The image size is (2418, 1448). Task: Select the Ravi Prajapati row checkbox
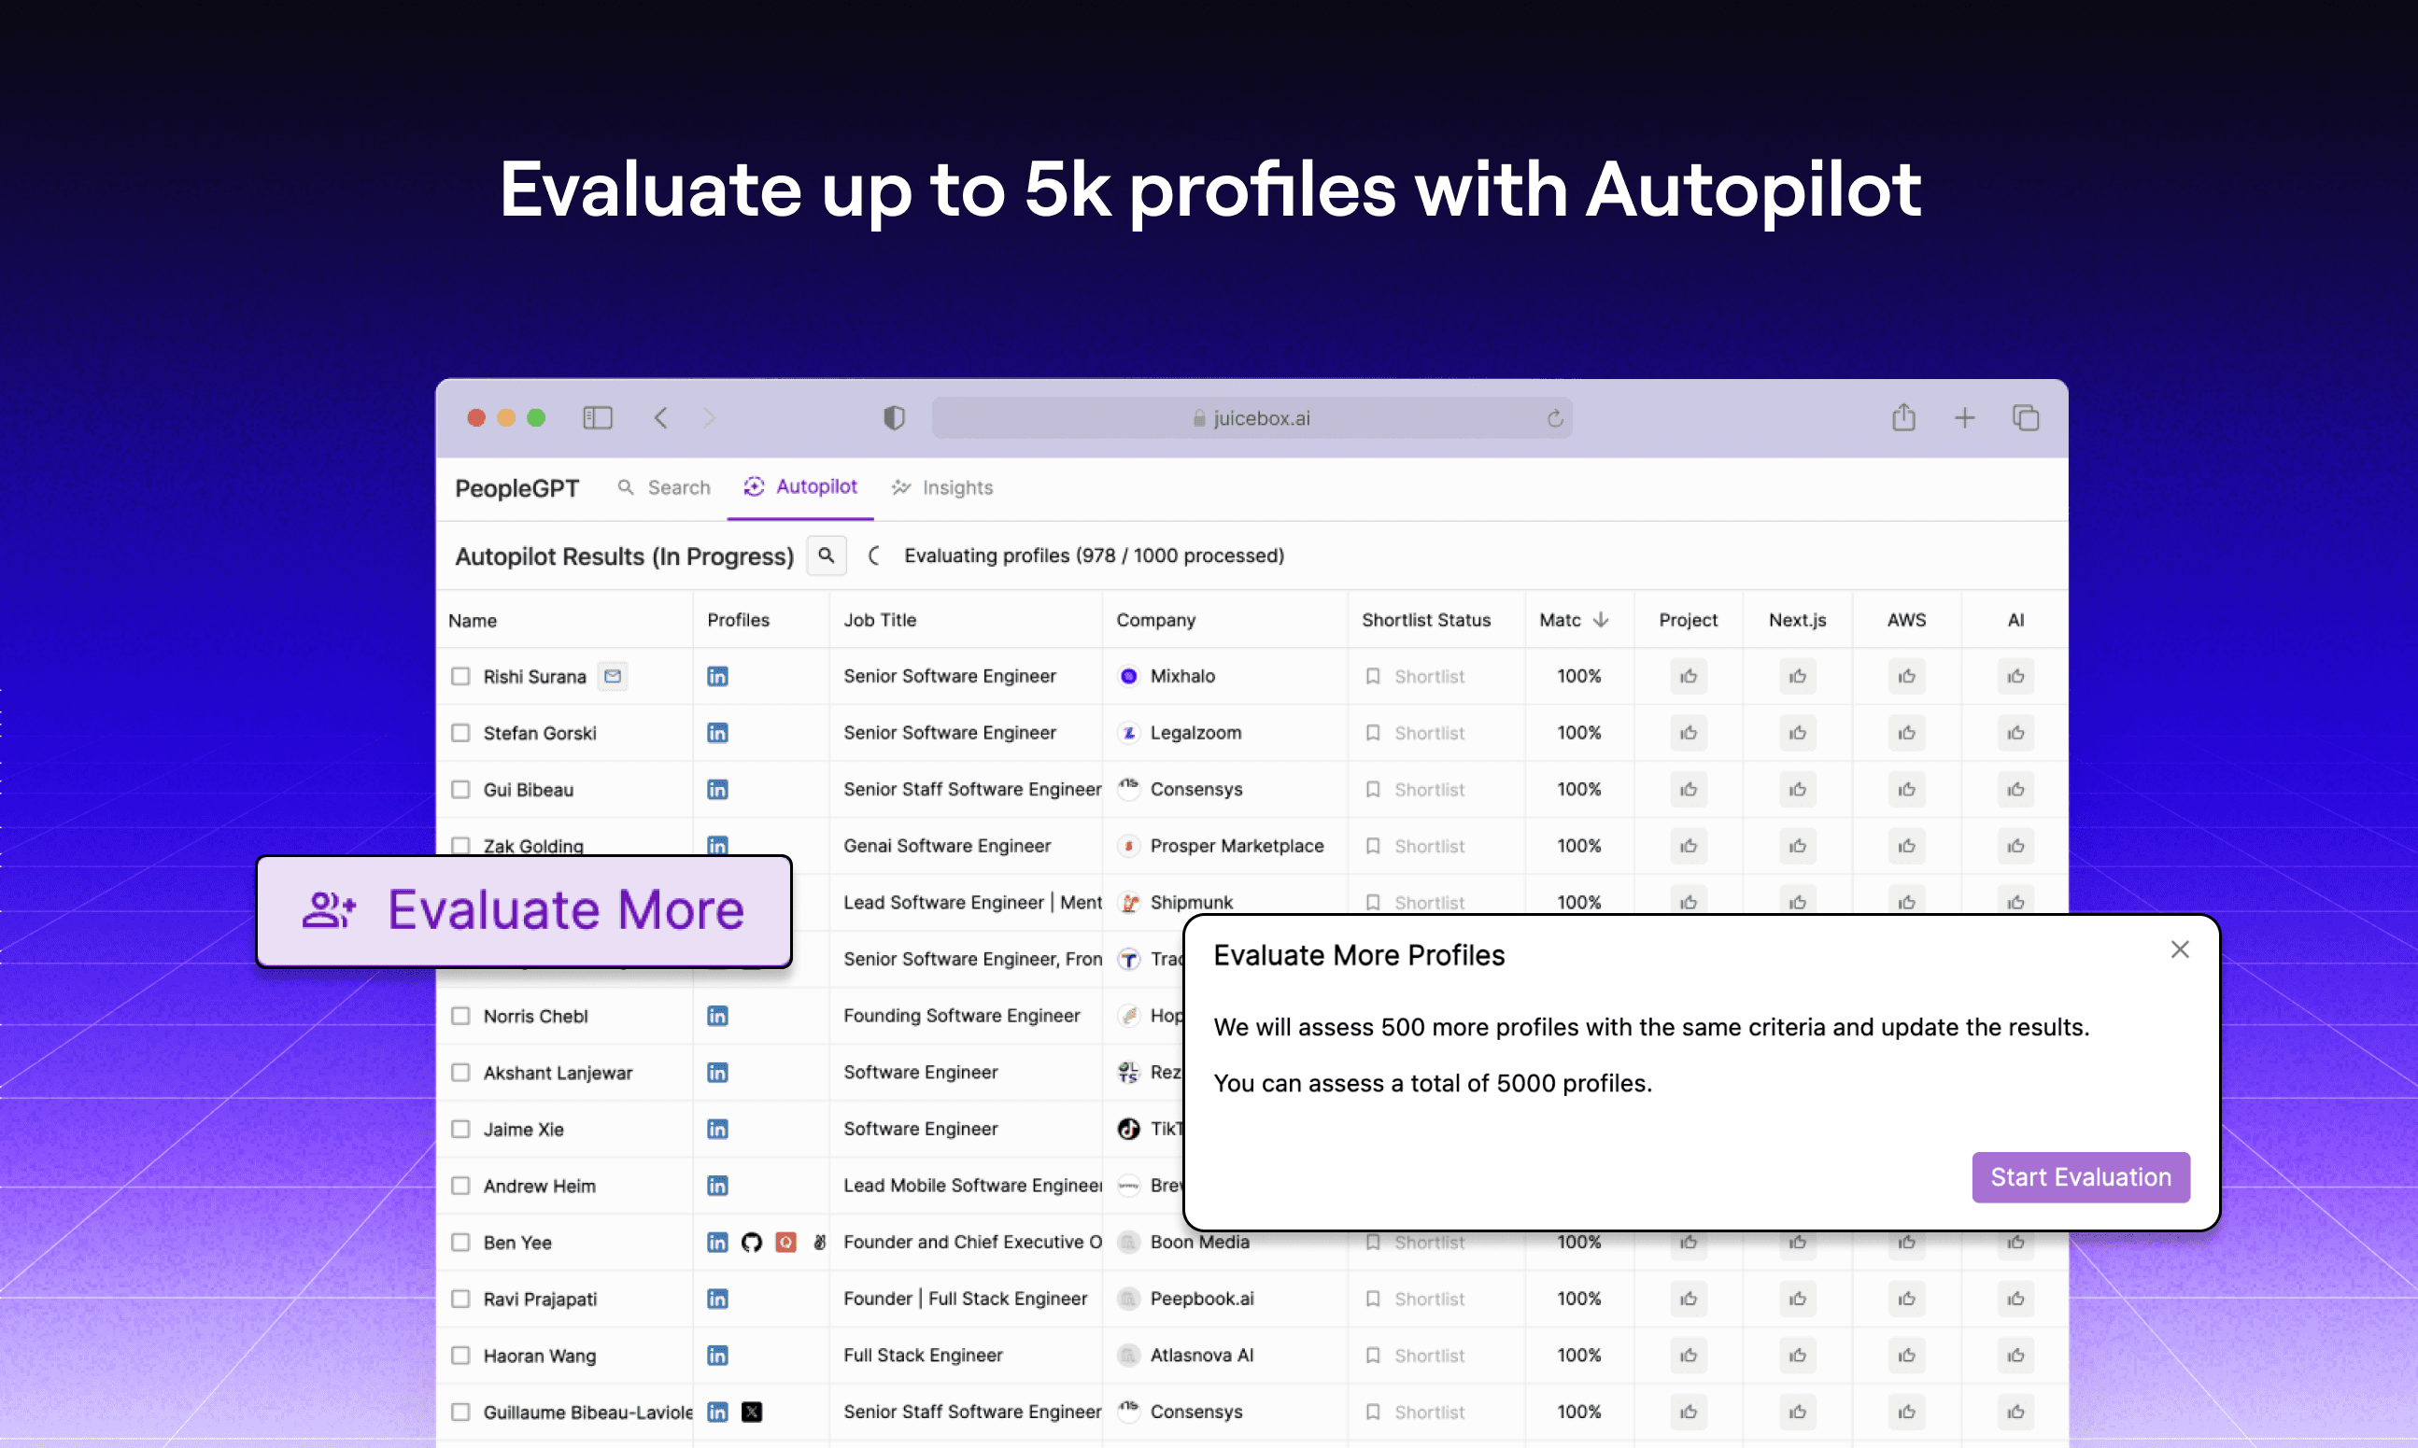[460, 1299]
